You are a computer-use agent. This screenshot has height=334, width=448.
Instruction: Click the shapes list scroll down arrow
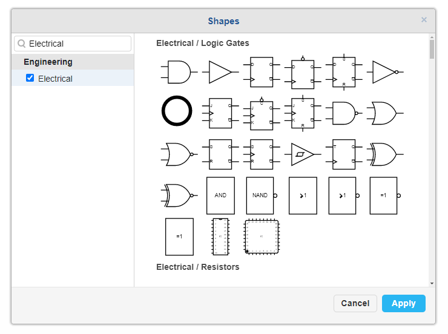tap(432, 283)
